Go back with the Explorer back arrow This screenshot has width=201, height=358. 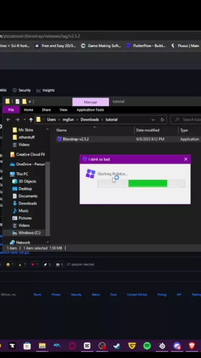click(8, 119)
